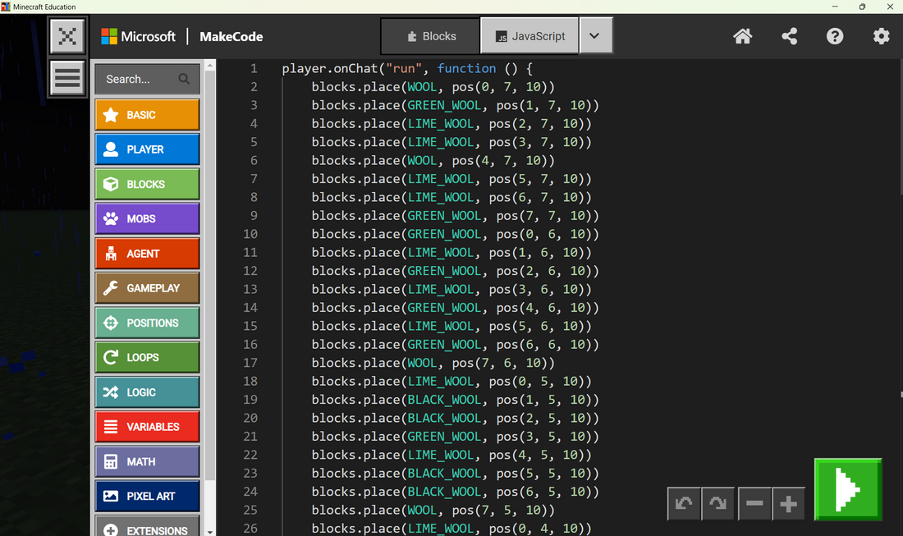Click the toolbox Search input field
This screenshot has width=903, height=536.
(138, 79)
